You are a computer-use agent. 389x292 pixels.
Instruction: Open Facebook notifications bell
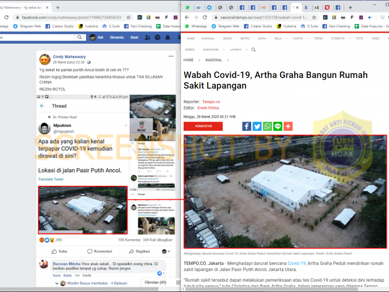tap(168, 37)
